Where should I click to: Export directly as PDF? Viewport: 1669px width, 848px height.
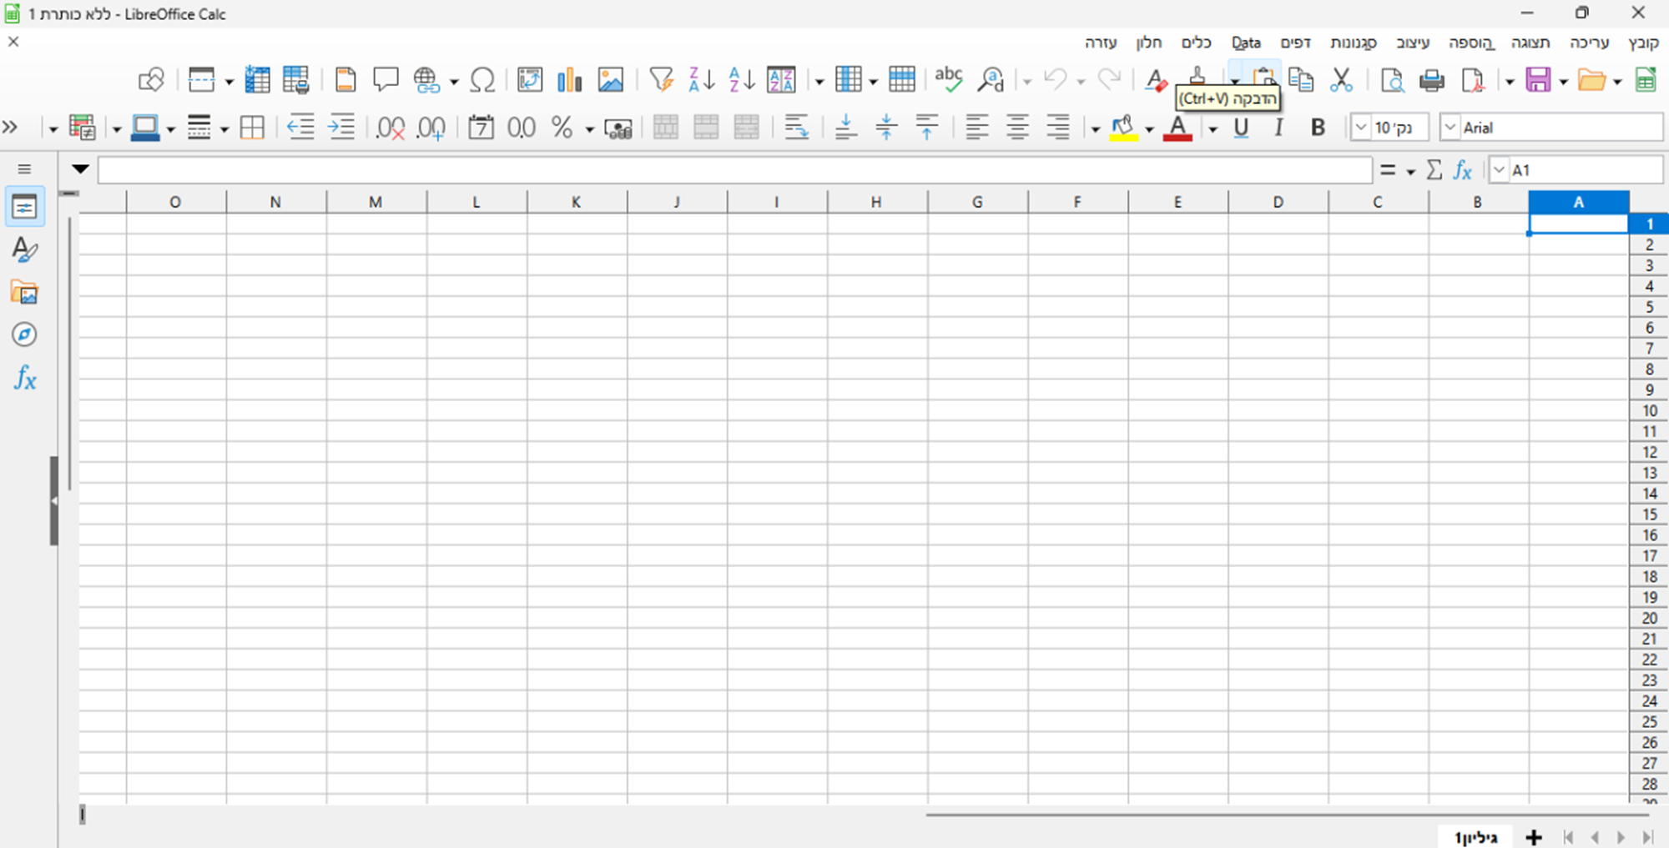1473,80
